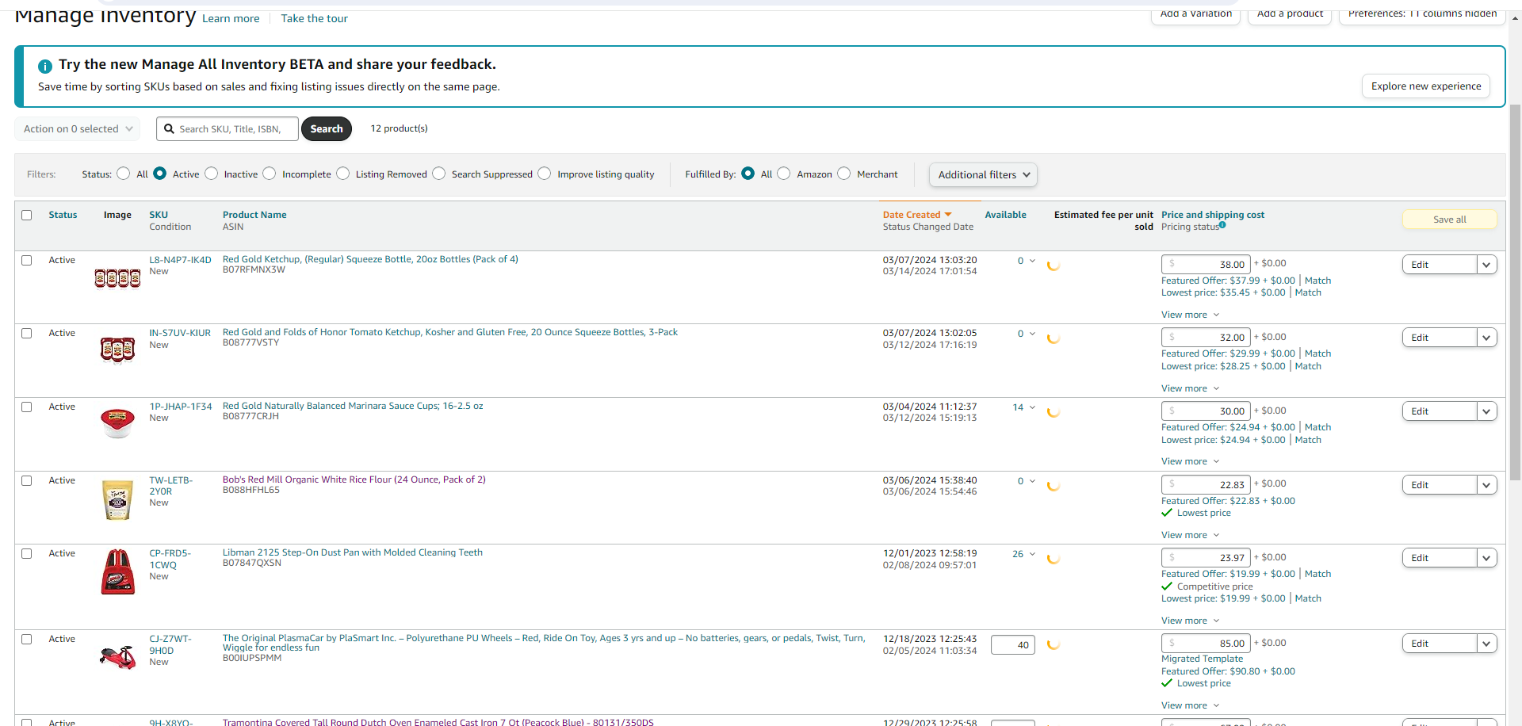This screenshot has width=1522, height=726.
Task: Match Featured Offer price for Red Gold Ketchup 4-pack
Action: coord(1317,281)
